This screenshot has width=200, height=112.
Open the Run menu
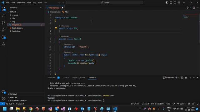(x=40, y=2)
